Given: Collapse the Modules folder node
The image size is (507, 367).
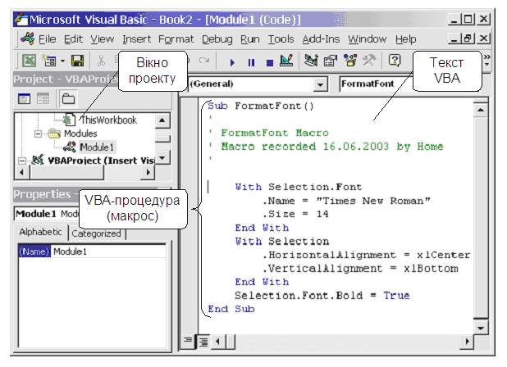Looking at the screenshot, I should pos(39,134).
